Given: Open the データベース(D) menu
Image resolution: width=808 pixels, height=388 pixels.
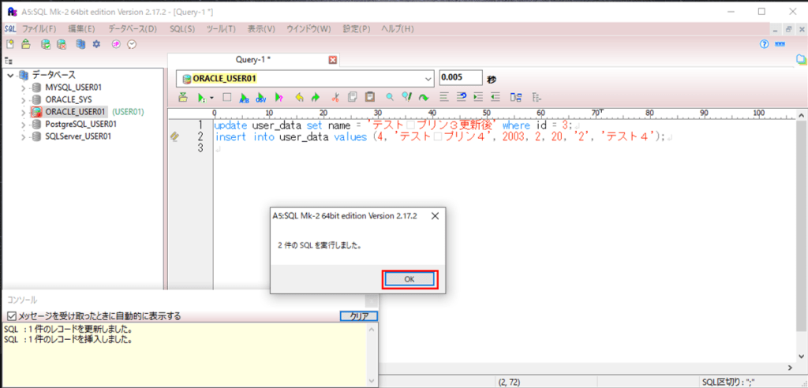Looking at the screenshot, I should click(133, 29).
